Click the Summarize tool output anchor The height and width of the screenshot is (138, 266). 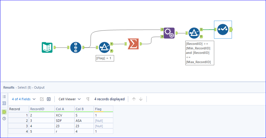tap(141, 44)
